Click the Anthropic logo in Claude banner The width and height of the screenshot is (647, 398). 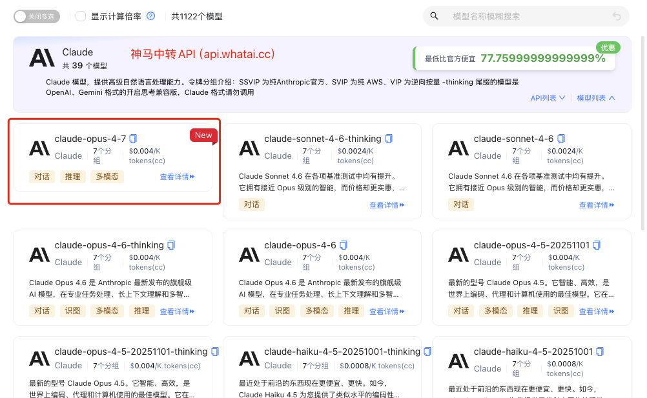pyautogui.click(x=42, y=57)
